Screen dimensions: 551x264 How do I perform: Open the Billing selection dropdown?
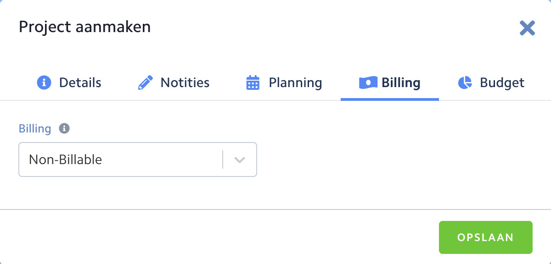[x=138, y=159]
